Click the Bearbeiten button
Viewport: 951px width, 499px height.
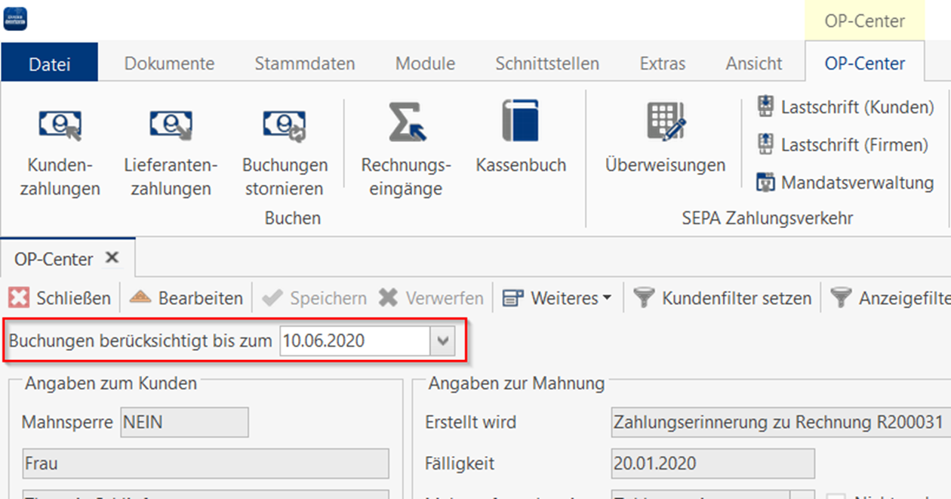[x=187, y=298]
